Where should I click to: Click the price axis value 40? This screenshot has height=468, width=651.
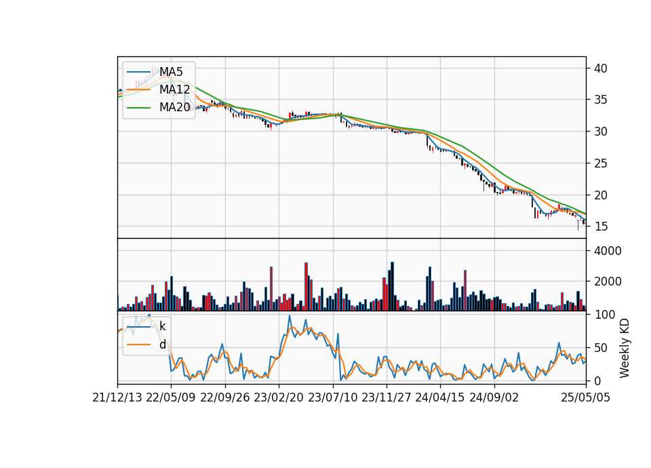coord(600,69)
